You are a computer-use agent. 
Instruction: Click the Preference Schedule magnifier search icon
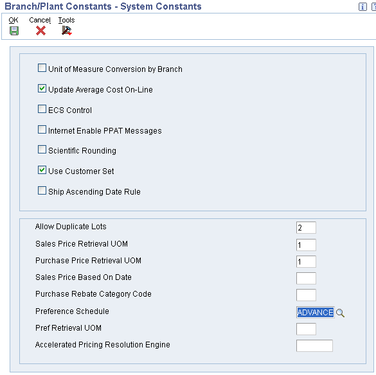[340, 313]
